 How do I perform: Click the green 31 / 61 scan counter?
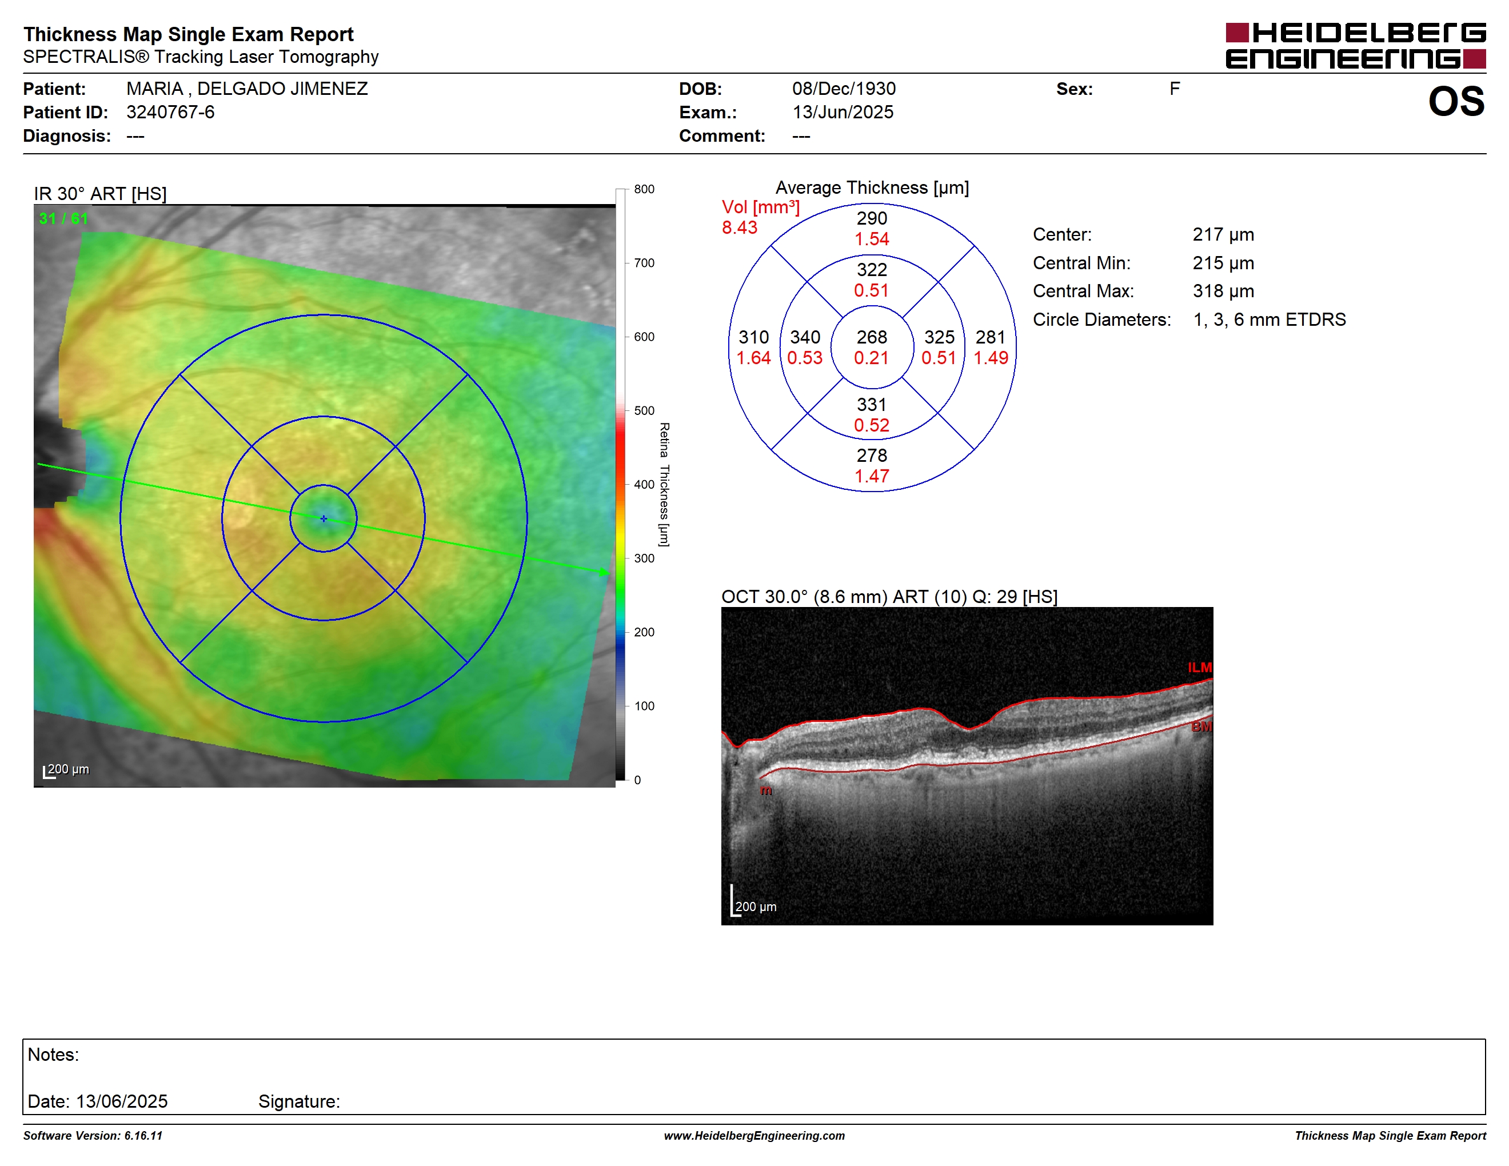[x=63, y=218]
